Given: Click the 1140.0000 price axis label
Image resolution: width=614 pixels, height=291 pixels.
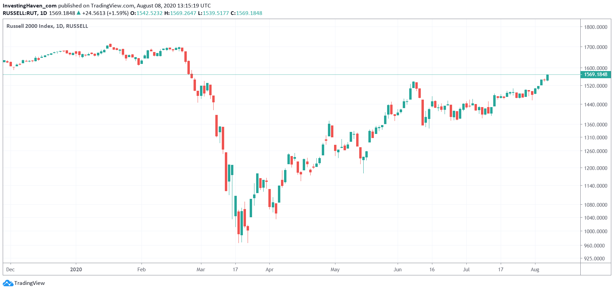Looking at the screenshot, I should pyautogui.click(x=596, y=186).
